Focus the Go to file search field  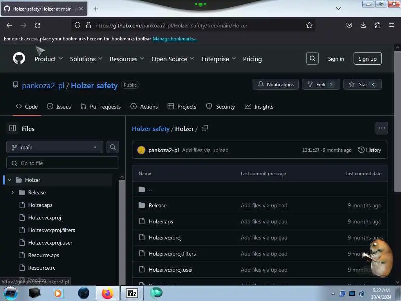(62, 163)
